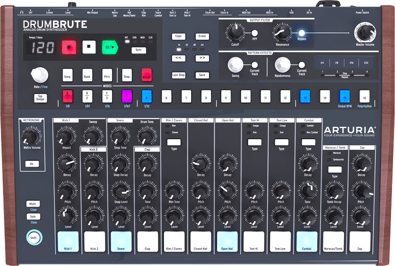Toggle Swing Current Track button
The image size is (395, 266).
pos(254,65)
